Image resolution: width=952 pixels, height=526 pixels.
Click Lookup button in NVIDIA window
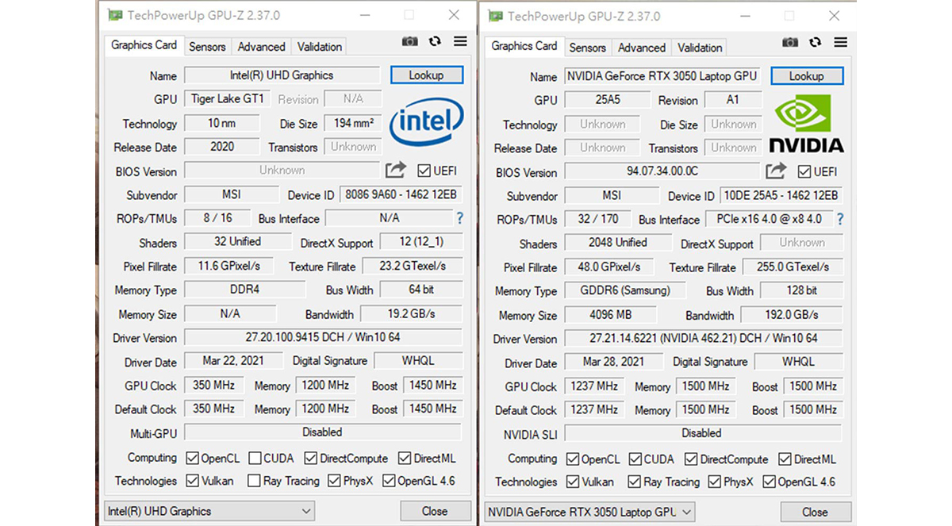point(807,76)
